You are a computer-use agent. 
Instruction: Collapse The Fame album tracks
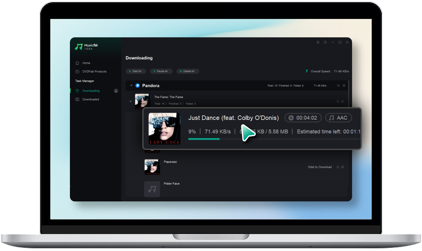click(x=131, y=102)
